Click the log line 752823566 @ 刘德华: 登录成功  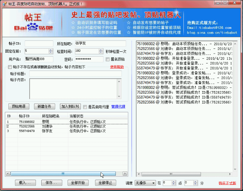click(185, 78)
